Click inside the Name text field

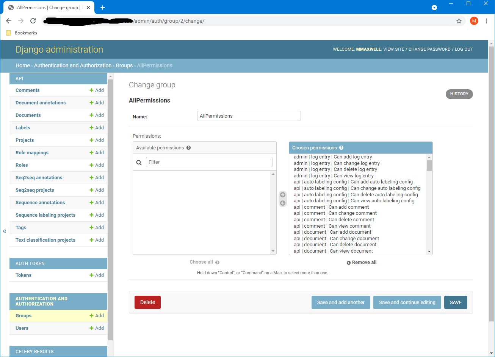pyautogui.click(x=249, y=116)
